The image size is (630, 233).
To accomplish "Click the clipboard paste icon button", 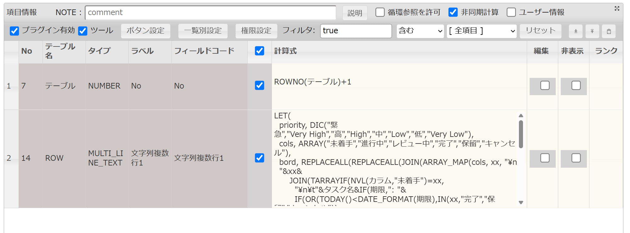I will coord(609,31).
